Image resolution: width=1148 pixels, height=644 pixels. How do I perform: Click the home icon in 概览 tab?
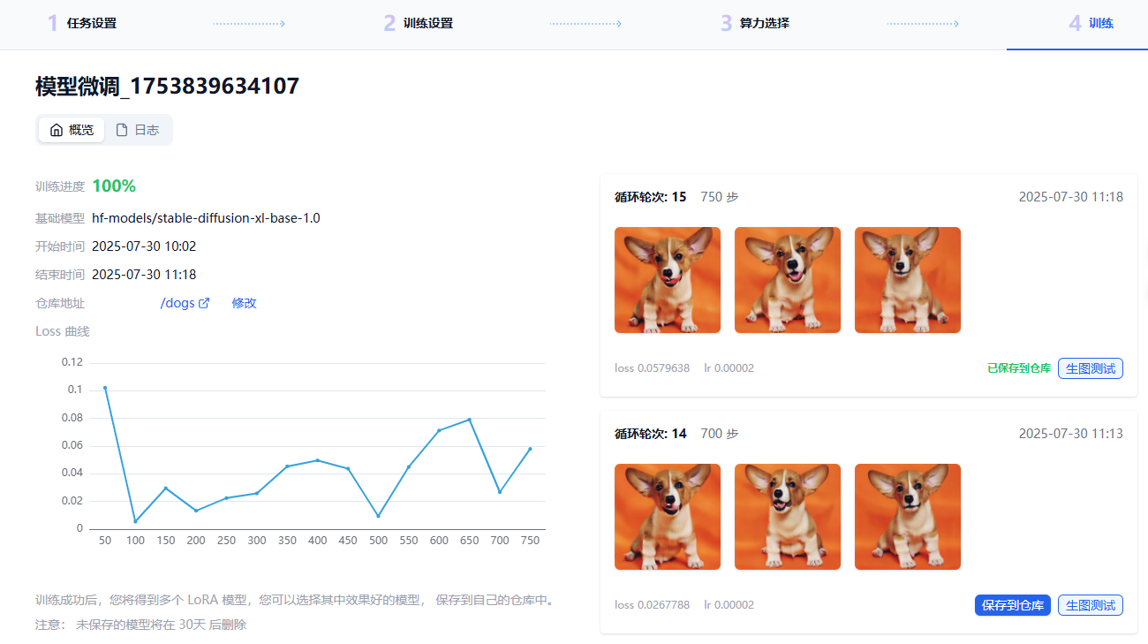tap(57, 130)
